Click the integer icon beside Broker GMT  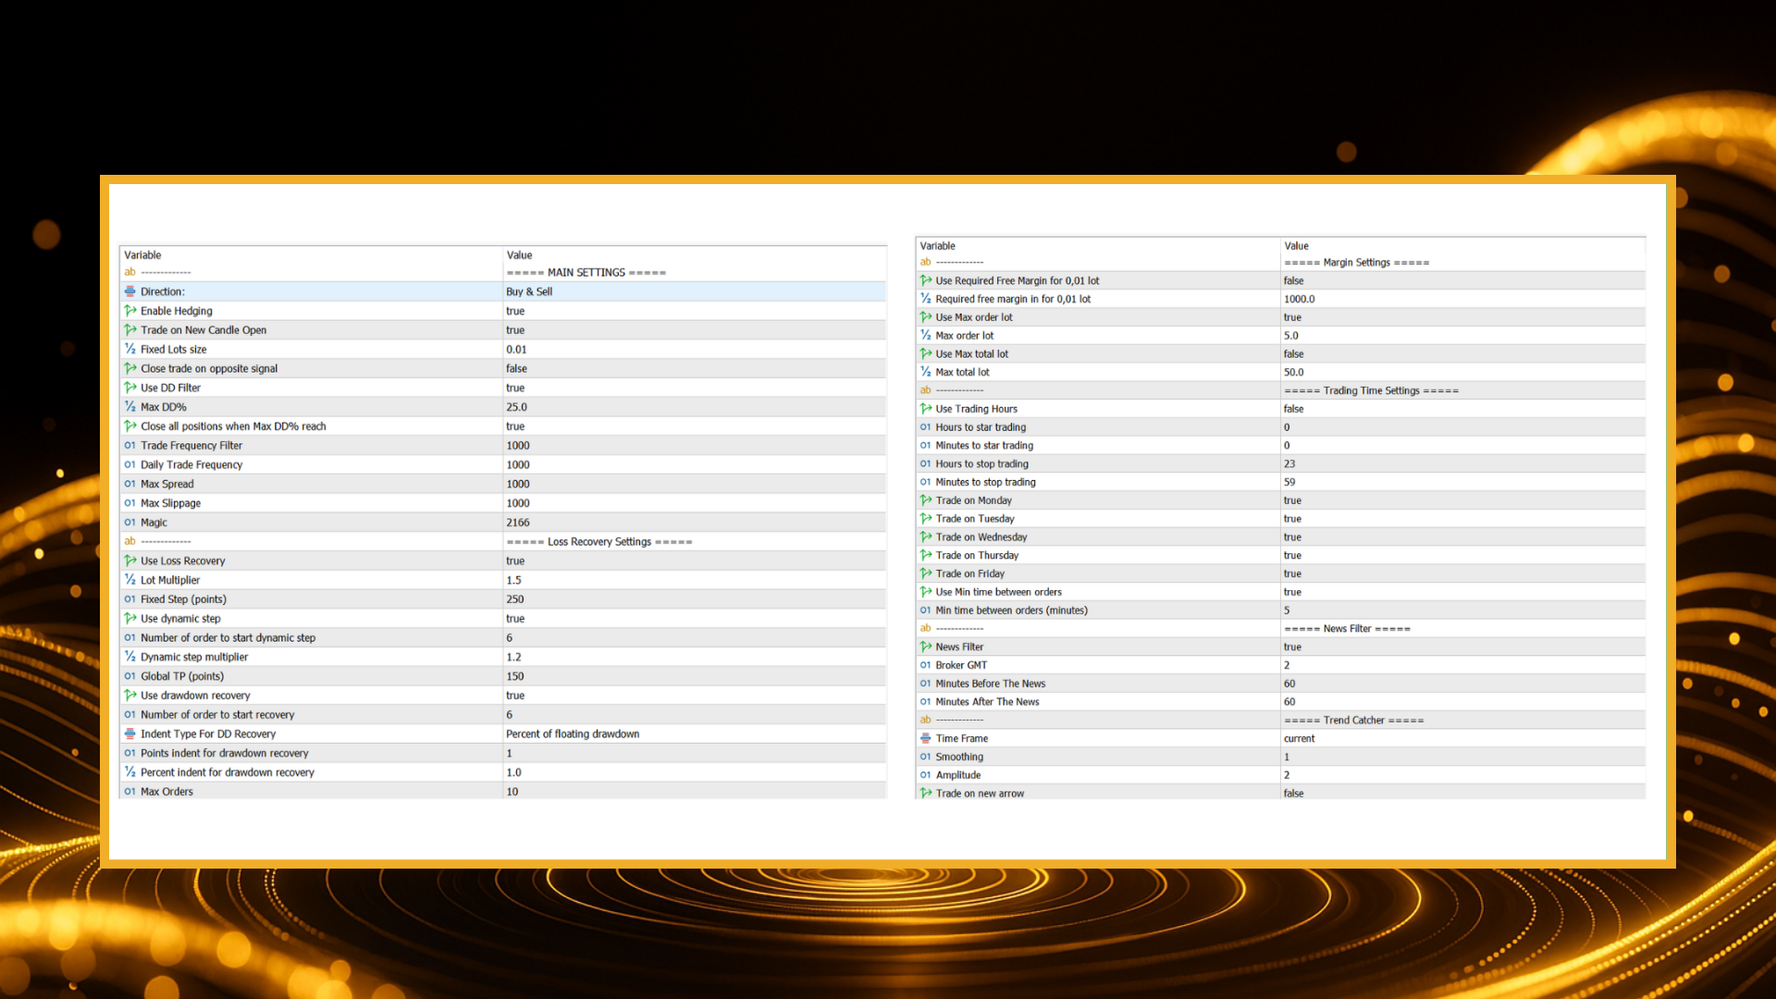pos(925,665)
